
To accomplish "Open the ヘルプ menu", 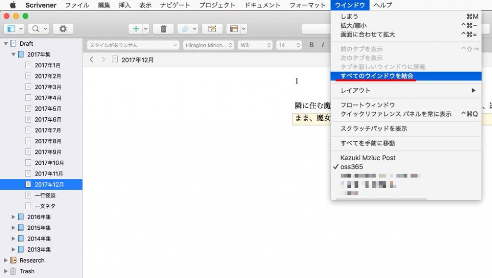I will coord(383,5).
